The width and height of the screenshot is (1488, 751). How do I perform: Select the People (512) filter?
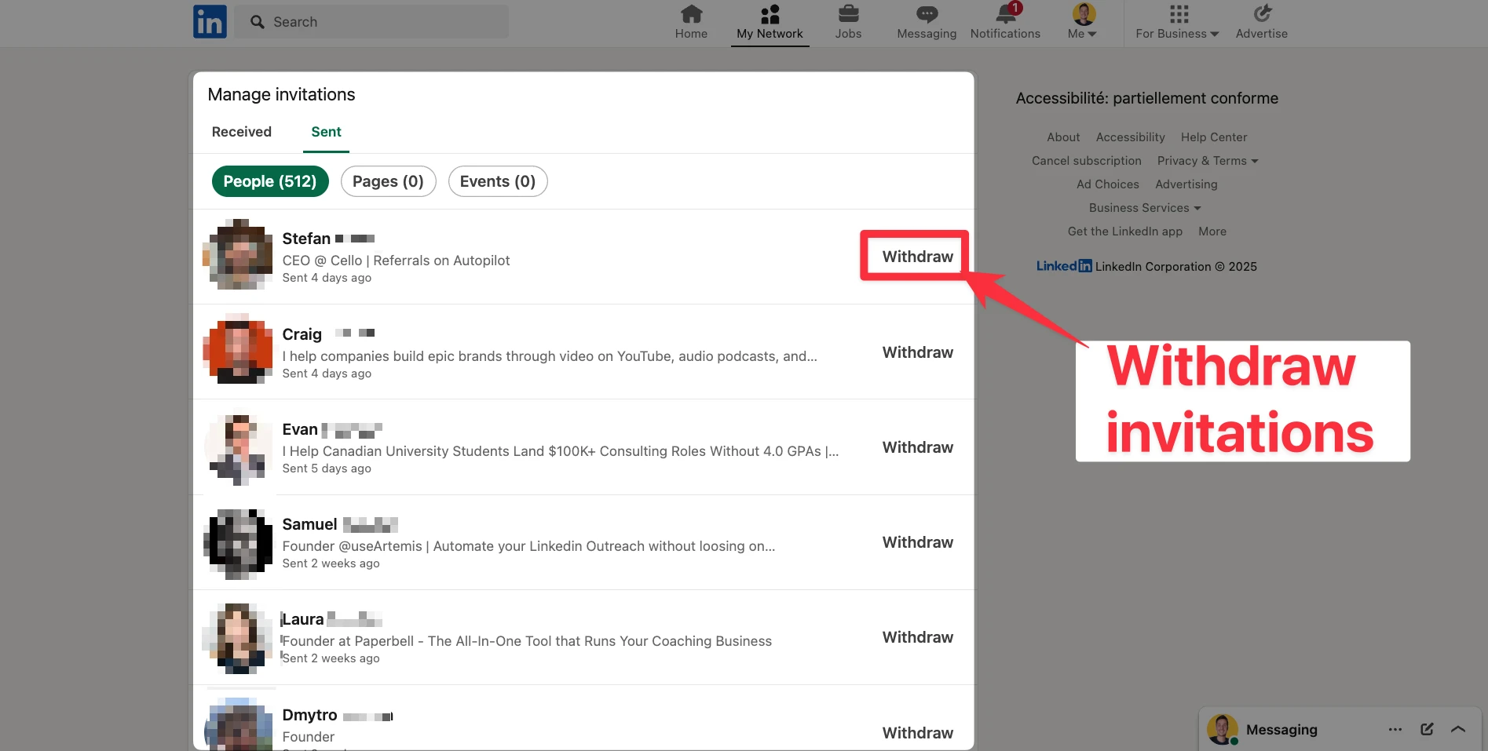click(270, 181)
